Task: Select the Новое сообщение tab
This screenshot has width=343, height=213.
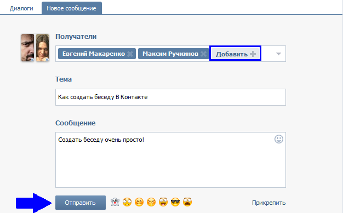Action: 72,8
